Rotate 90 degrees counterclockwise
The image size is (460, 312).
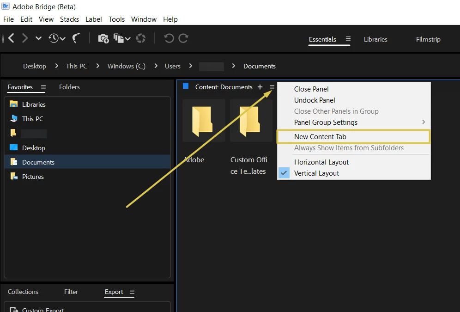point(169,38)
